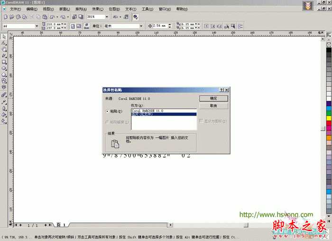Viewport: 332px width, 241px height.
Task: Select the Eyedropper tool in the toolbox
Action: pos(4,102)
